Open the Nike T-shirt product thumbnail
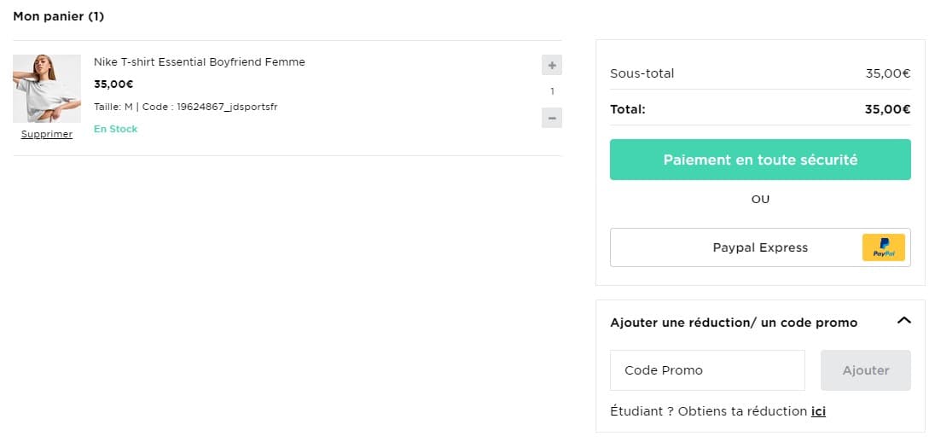935x442 pixels. 47,89
